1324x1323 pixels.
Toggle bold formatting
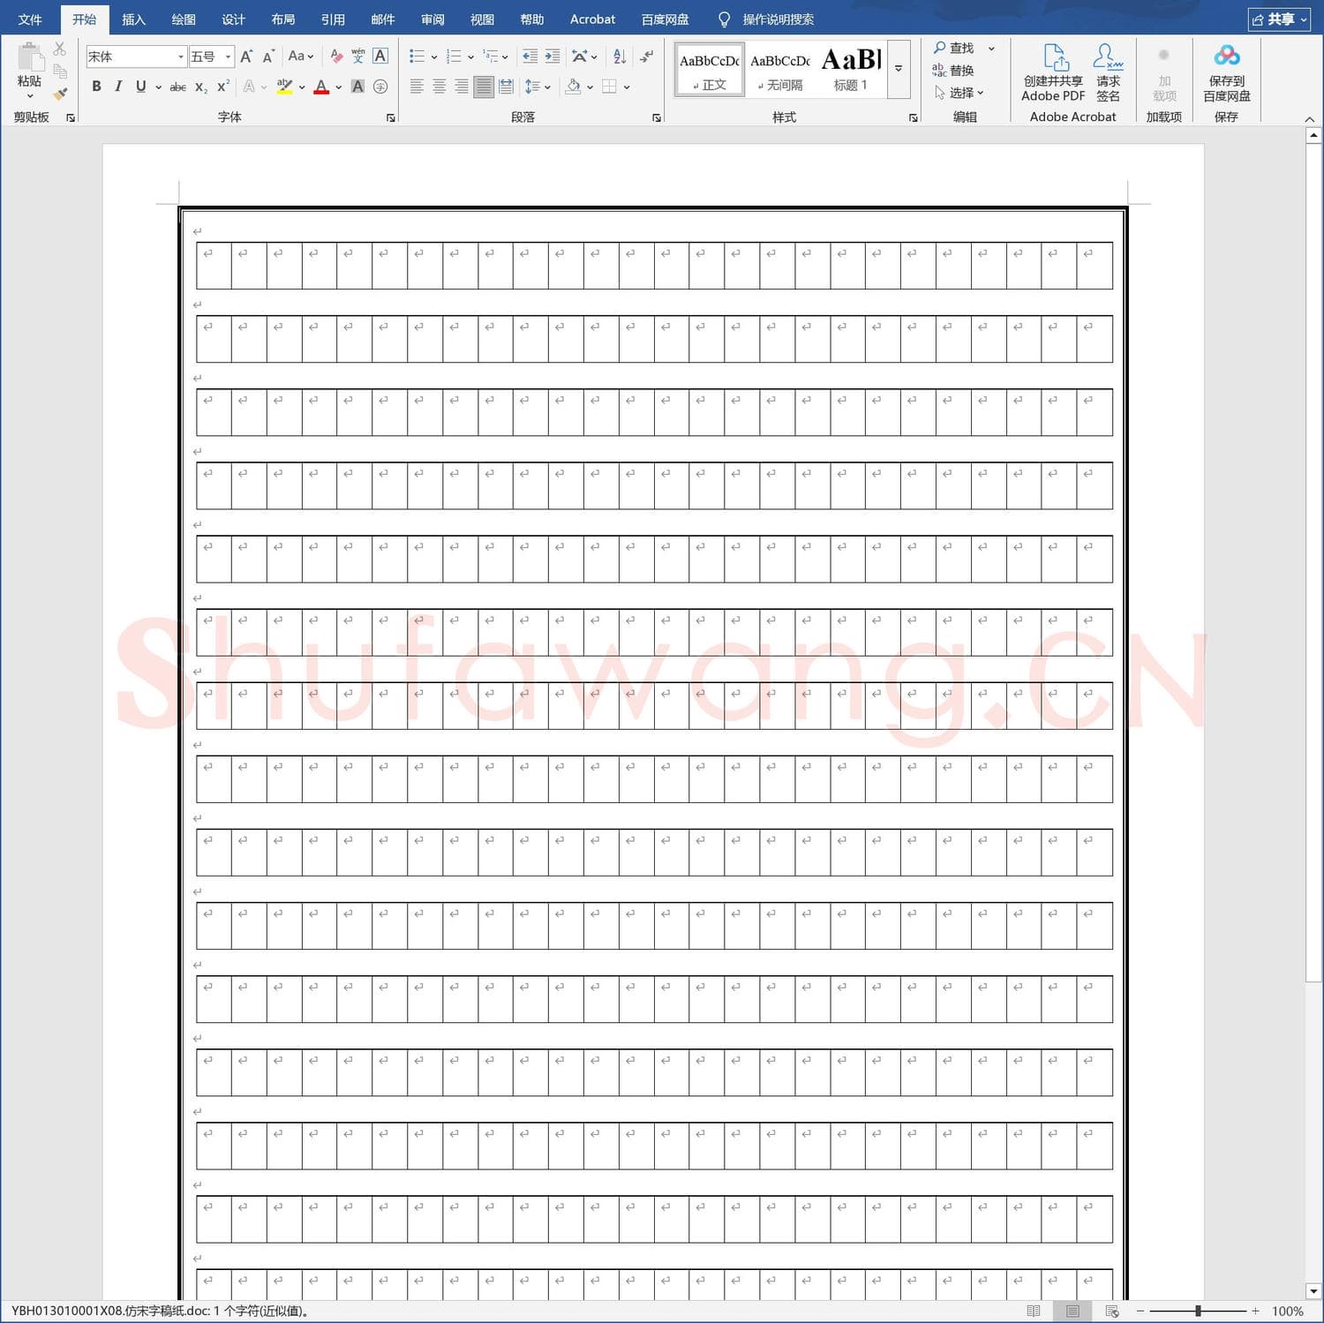[96, 86]
